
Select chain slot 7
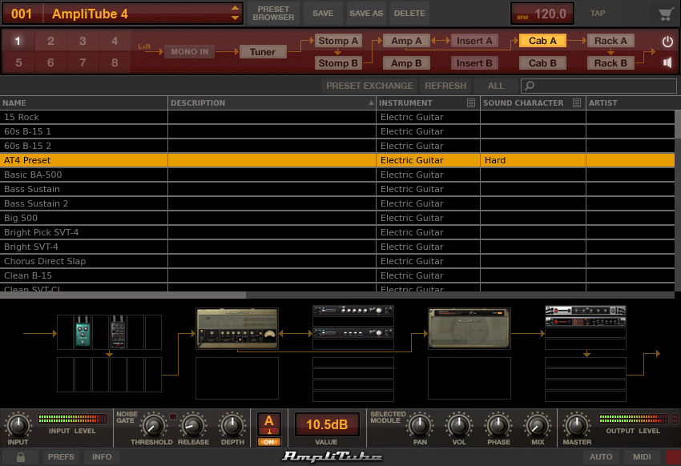click(83, 63)
